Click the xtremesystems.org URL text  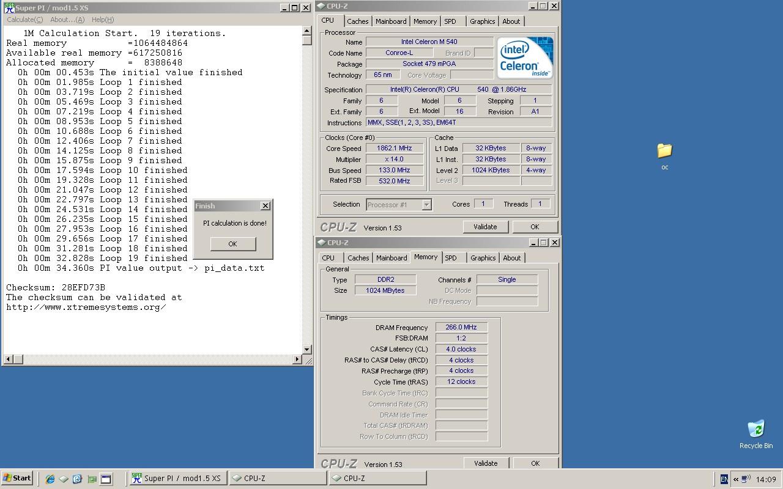[x=86, y=307]
